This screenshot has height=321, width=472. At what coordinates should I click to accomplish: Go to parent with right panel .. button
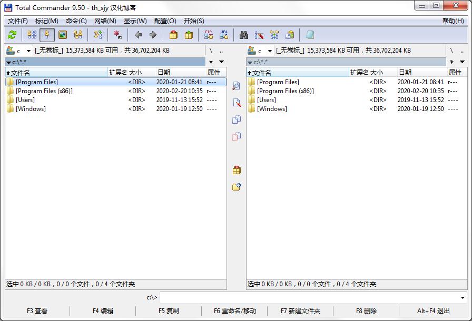[x=462, y=51]
